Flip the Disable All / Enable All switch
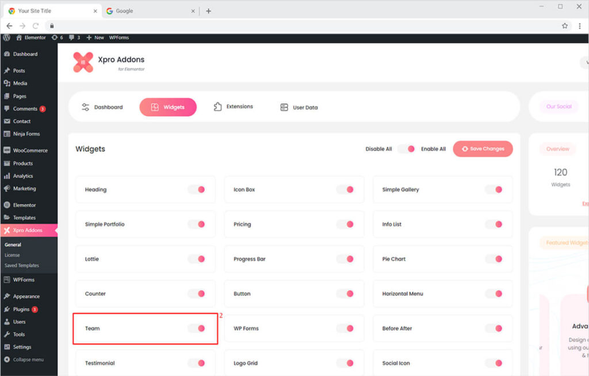 click(406, 149)
